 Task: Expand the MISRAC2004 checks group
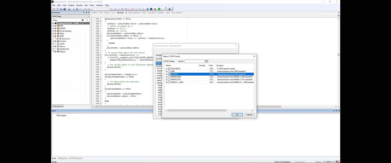coord(167,77)
